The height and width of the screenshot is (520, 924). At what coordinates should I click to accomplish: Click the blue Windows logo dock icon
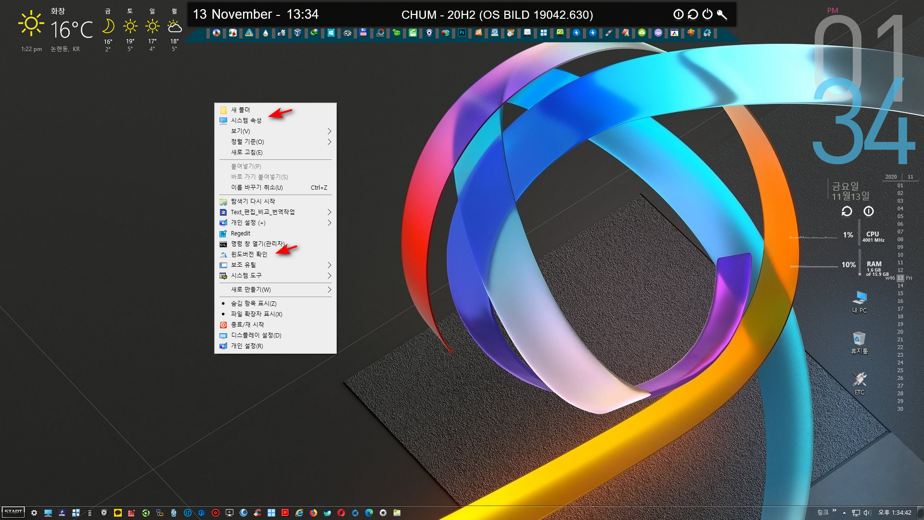tap(331, 33)
